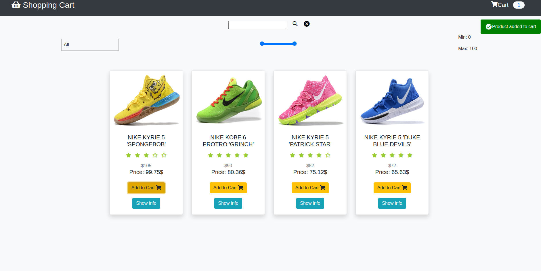Toggle the fourth star rating on the Spongebob shoe
The width and height of the screenshot is (541, 271).
pos(155,155)
